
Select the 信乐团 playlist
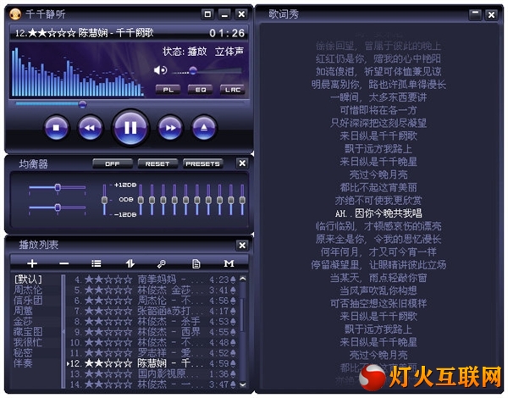[x=28, y=300]
